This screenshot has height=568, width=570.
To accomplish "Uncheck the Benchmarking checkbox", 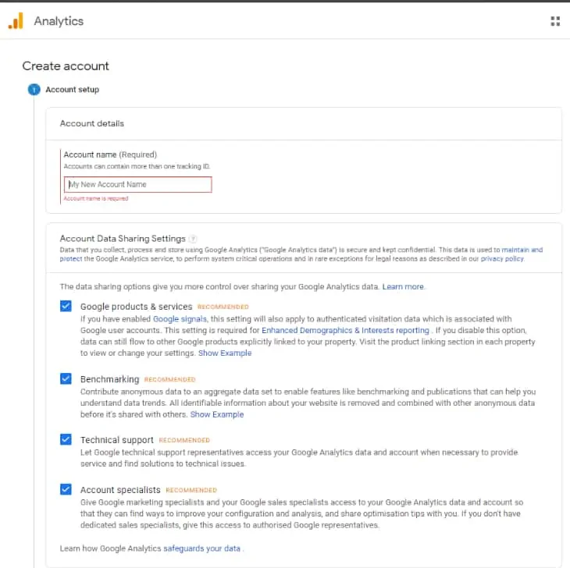I will (x=66, y=379).
